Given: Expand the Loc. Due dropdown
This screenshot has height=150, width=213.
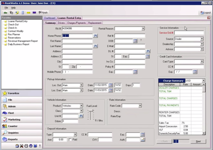Looking at the screenshot, I should pos(81,90).
